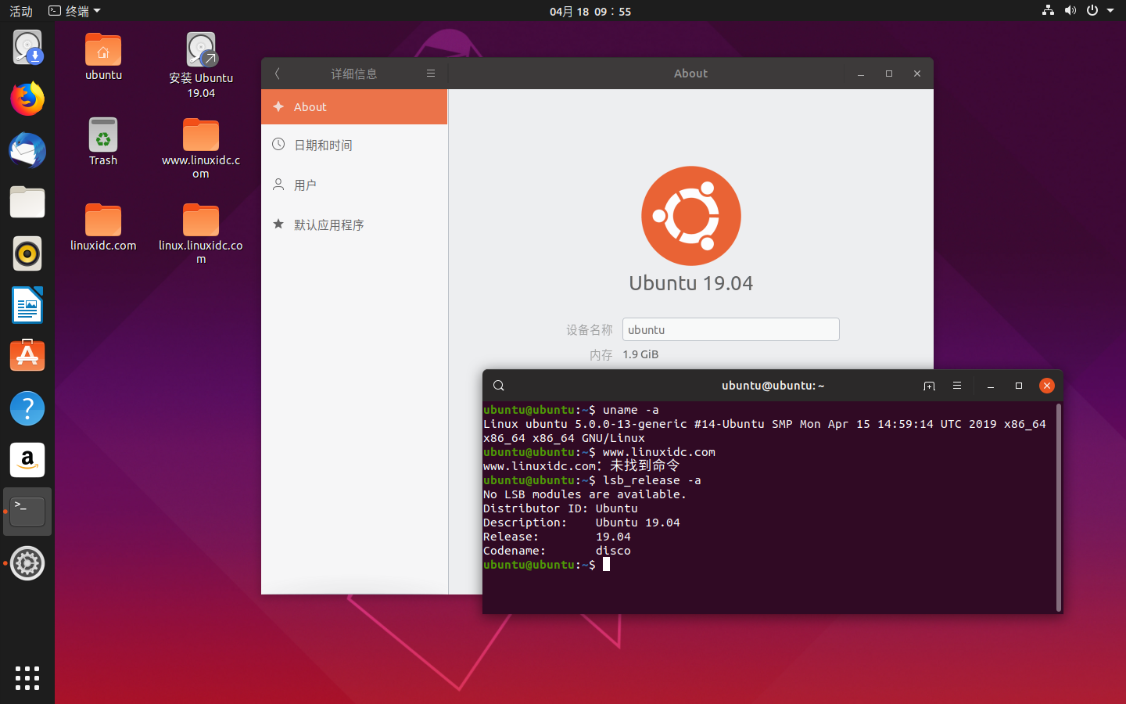Click the 'Distributor ID: Ubuntu' terminal line
Image resolution: width=1126 pixels, height=704 pixels.
point(561,508)
